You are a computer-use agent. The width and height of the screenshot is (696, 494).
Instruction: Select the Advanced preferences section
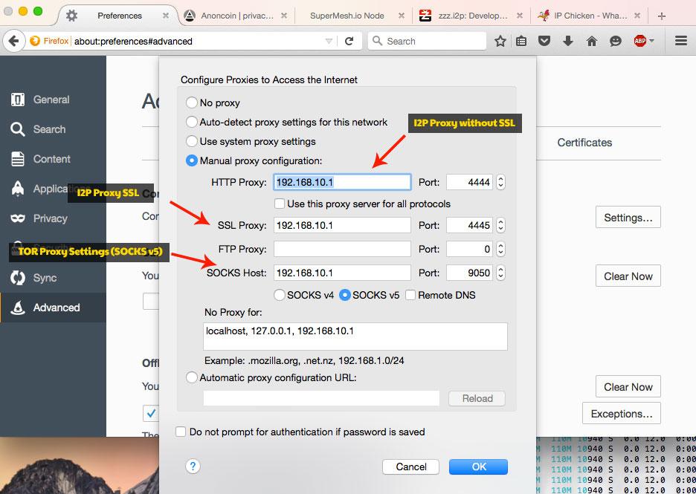53,308
